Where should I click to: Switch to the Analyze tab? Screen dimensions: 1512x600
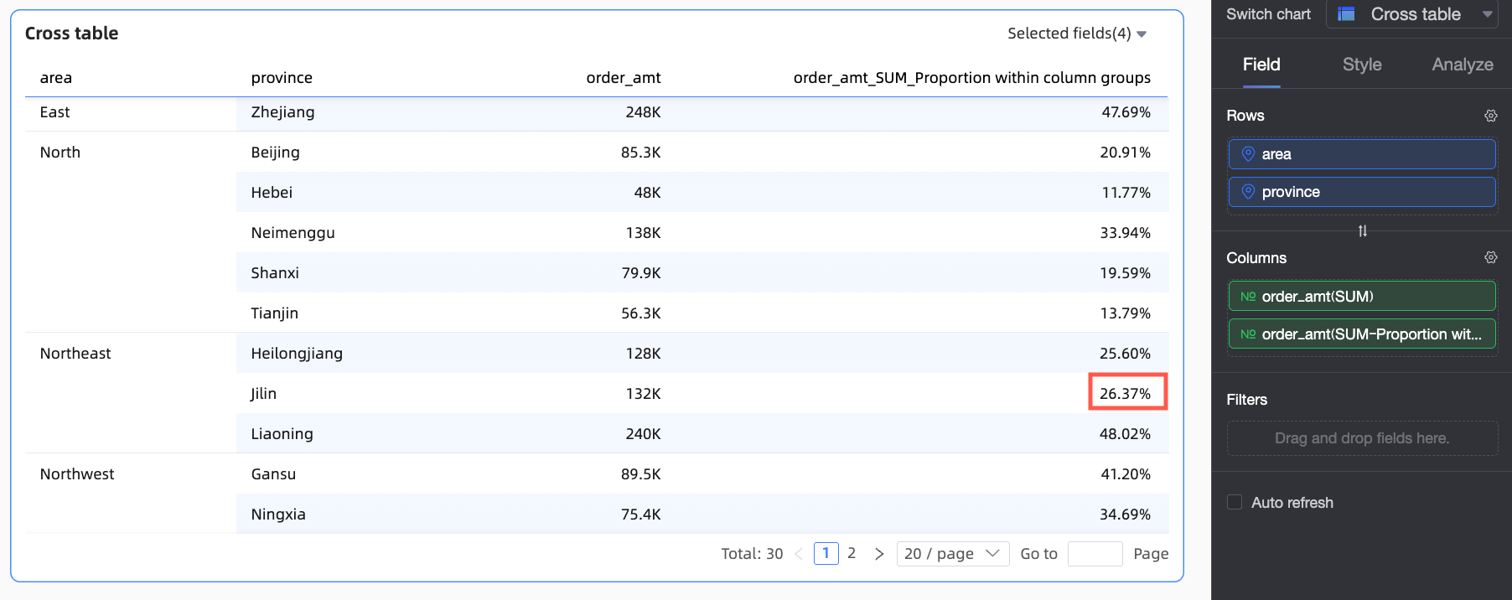[1463, 65]
